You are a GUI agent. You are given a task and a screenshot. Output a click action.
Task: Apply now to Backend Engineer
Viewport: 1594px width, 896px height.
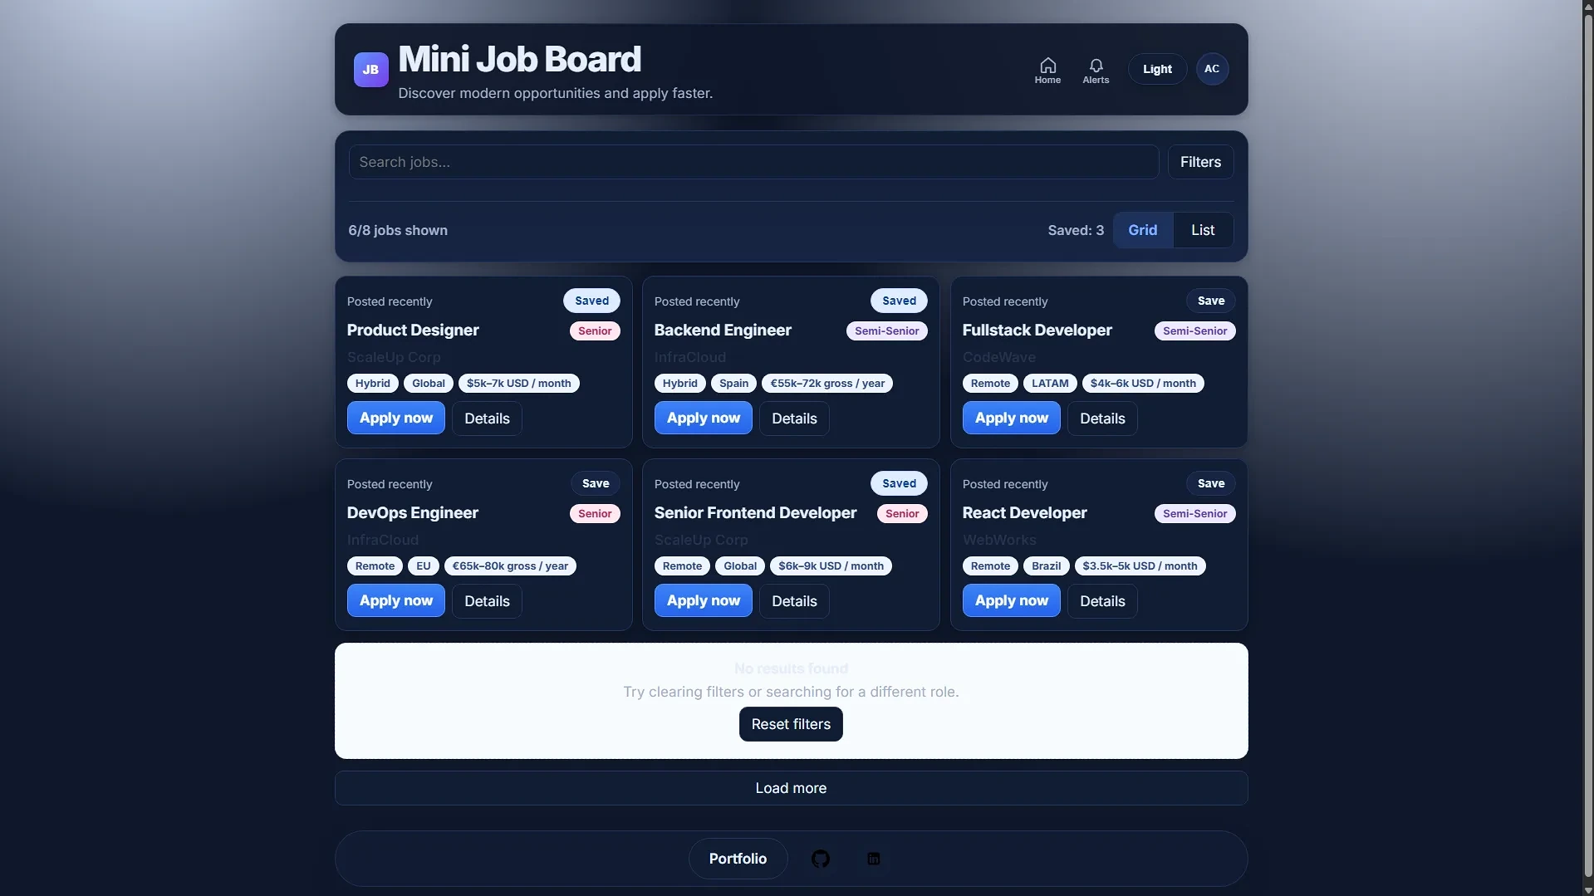tap(704, 418)
